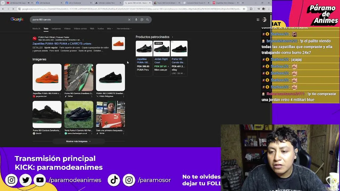This screenshot has height=191, width=340.
Task: Click pe.puma.com source under orange shoe
Action: (x=41, y=96)
